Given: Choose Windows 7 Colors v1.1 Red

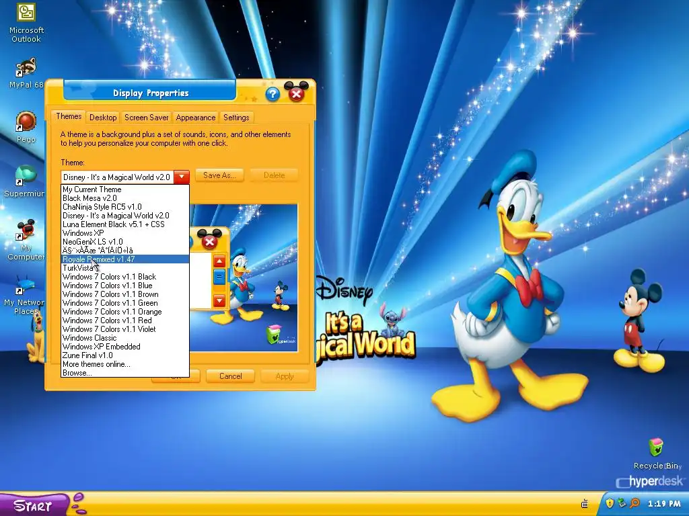Looking at the screenshot, I should click(125, 320).
